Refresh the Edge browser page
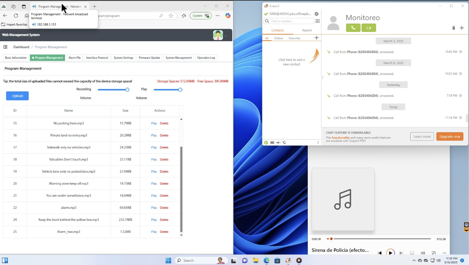 click(16, 16)
